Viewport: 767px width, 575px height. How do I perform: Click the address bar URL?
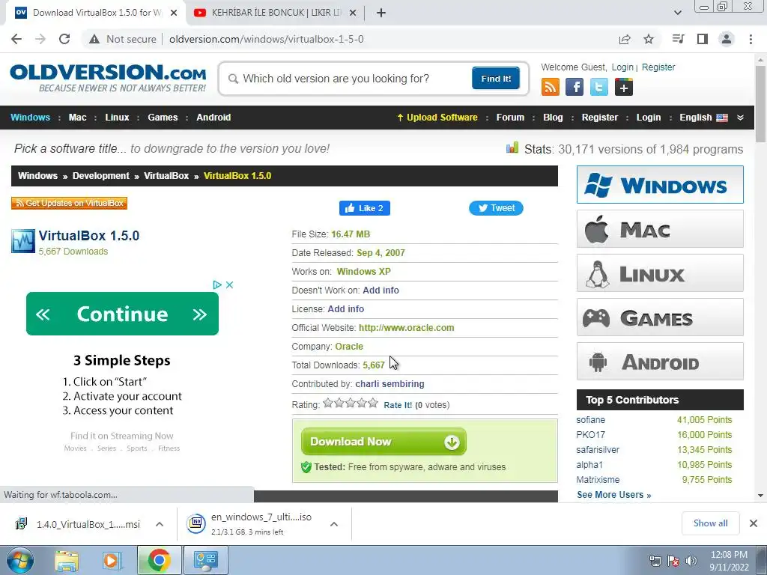point(267,39)
